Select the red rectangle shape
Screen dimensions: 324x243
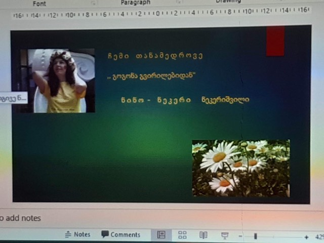pyautogui.click(x=275, y=41)
